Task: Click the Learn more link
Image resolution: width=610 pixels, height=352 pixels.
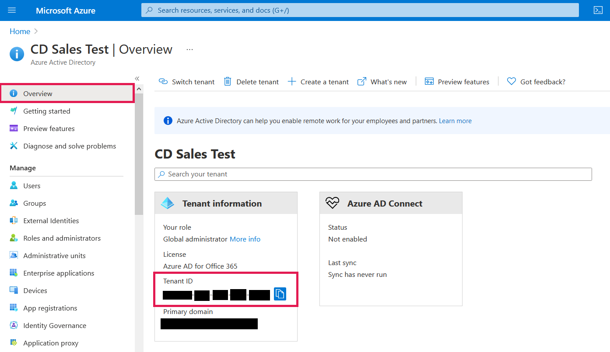Action: pyautogui.click(x=455, y=121)
